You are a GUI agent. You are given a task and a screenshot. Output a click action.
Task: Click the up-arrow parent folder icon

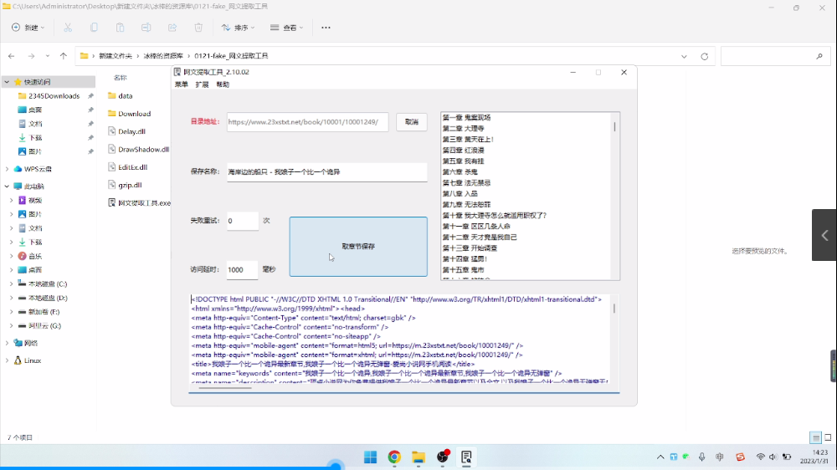(x=64, y=56)
